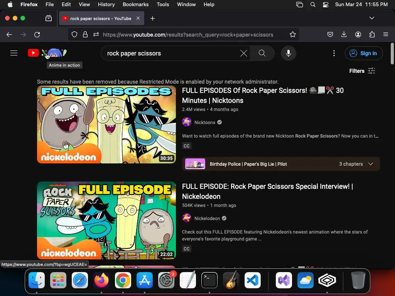
Task: Open Finder from the Dock
Action: (x=37, y=280)
